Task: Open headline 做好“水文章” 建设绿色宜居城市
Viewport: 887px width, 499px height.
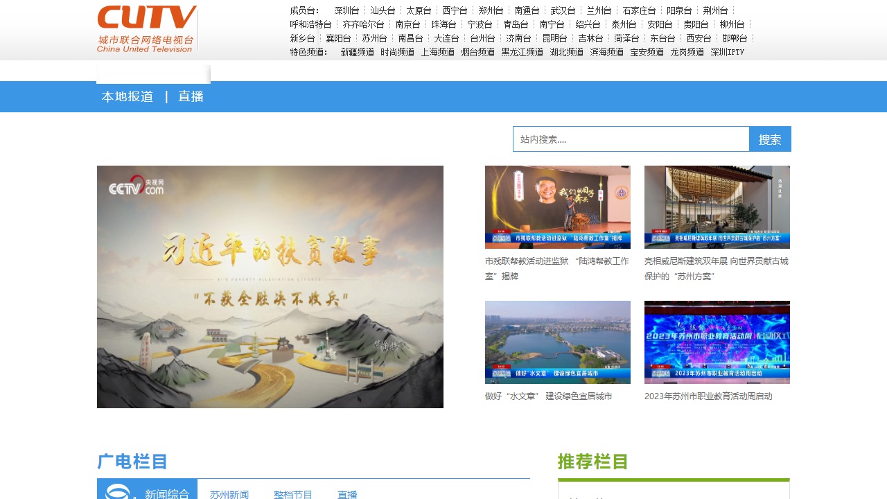Action: [549, 396]
